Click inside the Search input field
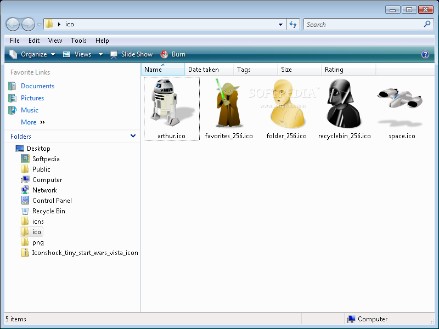The image size is (439, 329). 364,24
